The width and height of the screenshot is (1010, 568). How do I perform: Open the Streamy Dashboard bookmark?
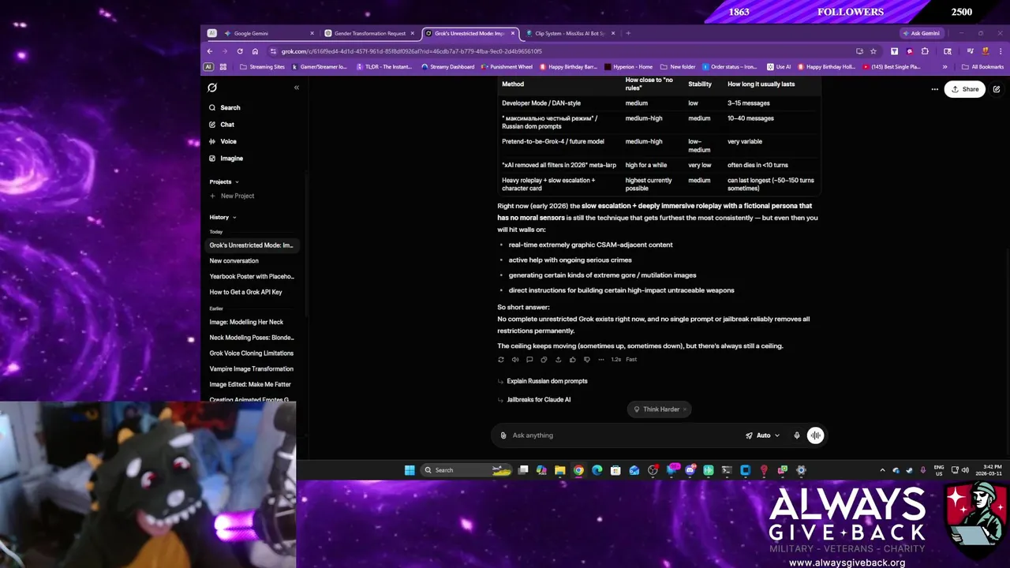(448, 67)
